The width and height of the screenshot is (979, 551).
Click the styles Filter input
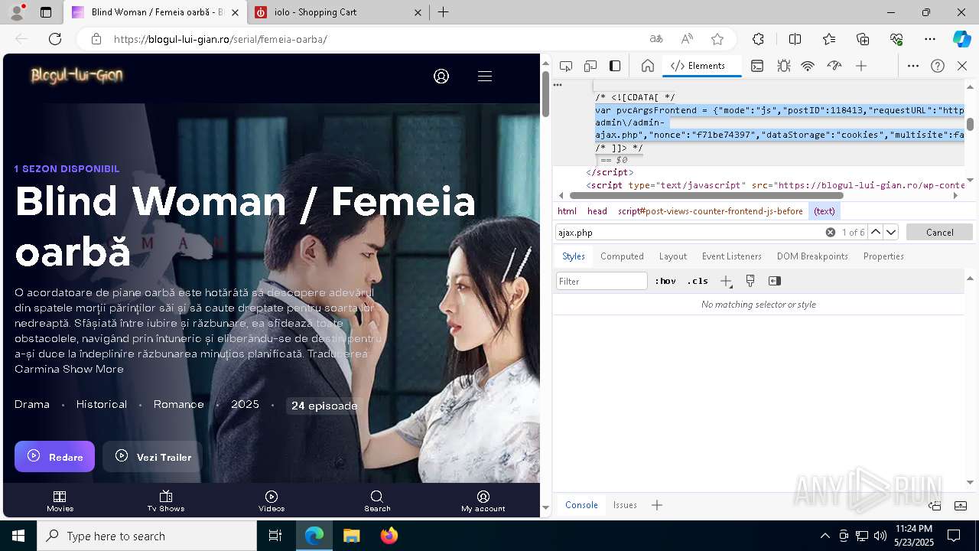602,281
